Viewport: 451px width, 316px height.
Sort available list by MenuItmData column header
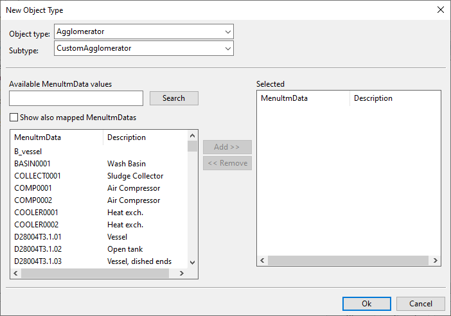[x=57, y=137]
